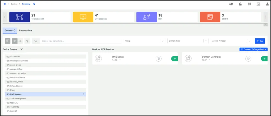The image size is (271, 116).
Task: Click the screen capture icon in header
Action: tap(258, 4)
